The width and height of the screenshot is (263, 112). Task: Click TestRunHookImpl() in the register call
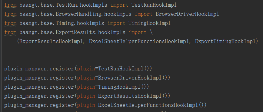point(125,69)
